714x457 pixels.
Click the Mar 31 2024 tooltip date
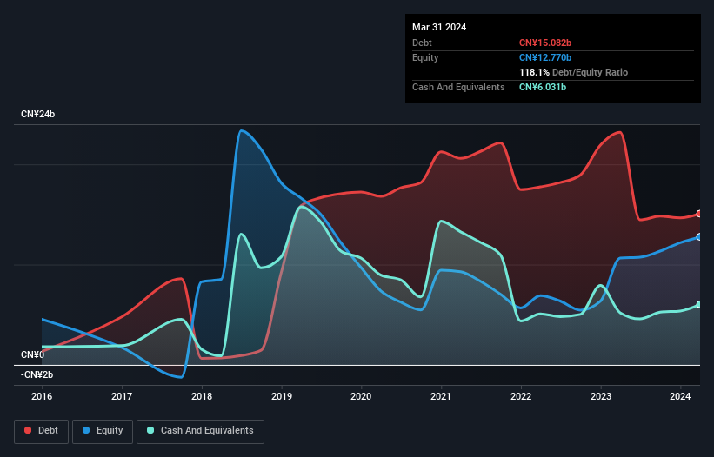point(439,27)
